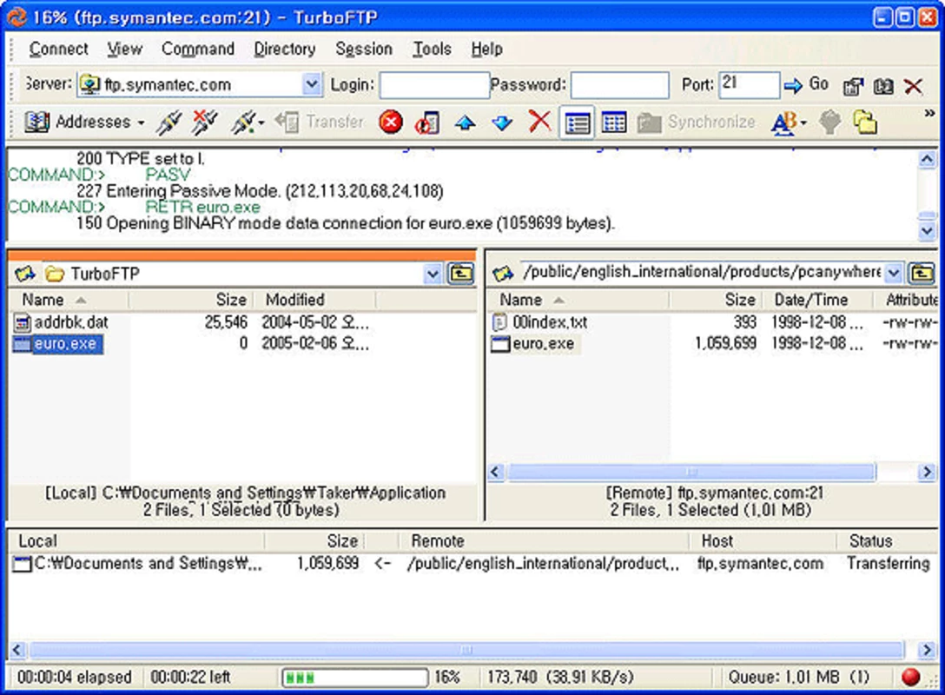
Task: Click the queue pane horizontal scrollbar
Action: pos(466,649)
